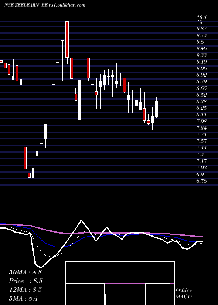Click the tall white candle below 8.79
The width and height of the screenshot is (218, 305).
(80, 100)
